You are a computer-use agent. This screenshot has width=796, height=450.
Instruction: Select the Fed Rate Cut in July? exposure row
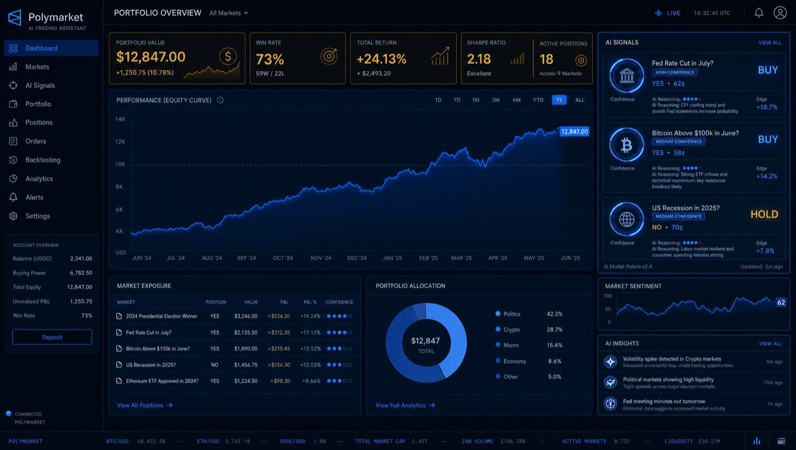pyautogui.click(x=234, y=333)
